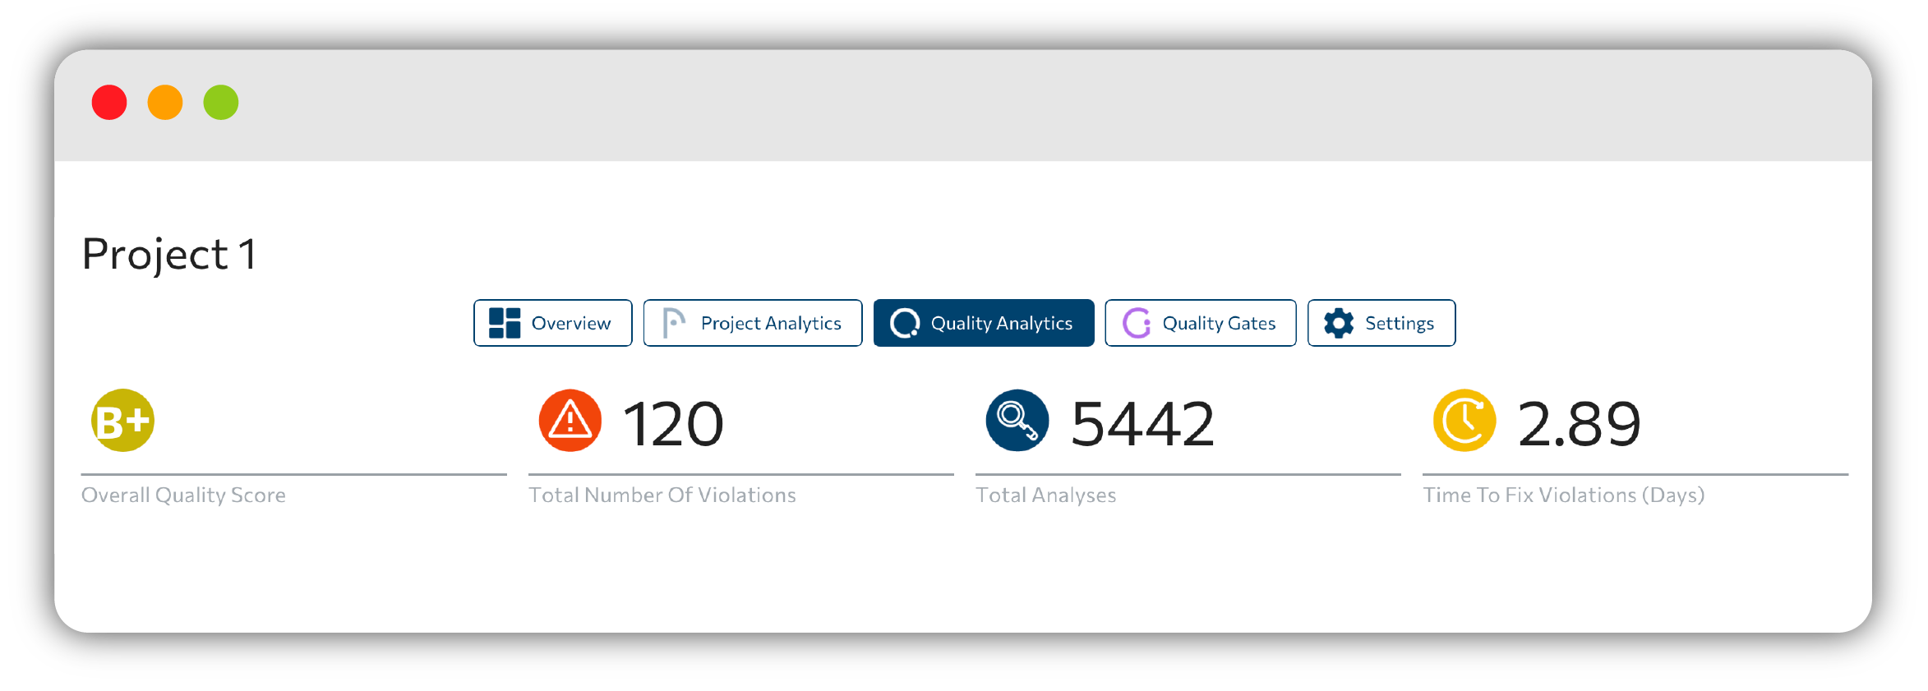Click the Overall Quality Score label

(183, 495)
